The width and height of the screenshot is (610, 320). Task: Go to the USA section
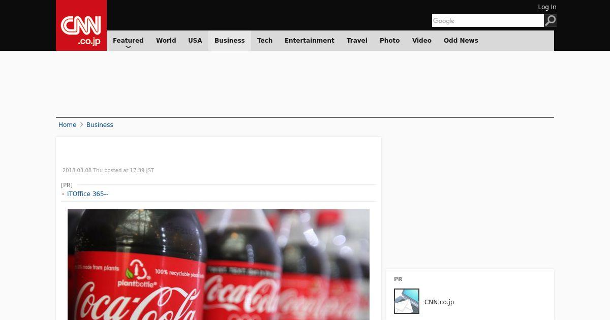pyautogui.click(x=195, y=41)
